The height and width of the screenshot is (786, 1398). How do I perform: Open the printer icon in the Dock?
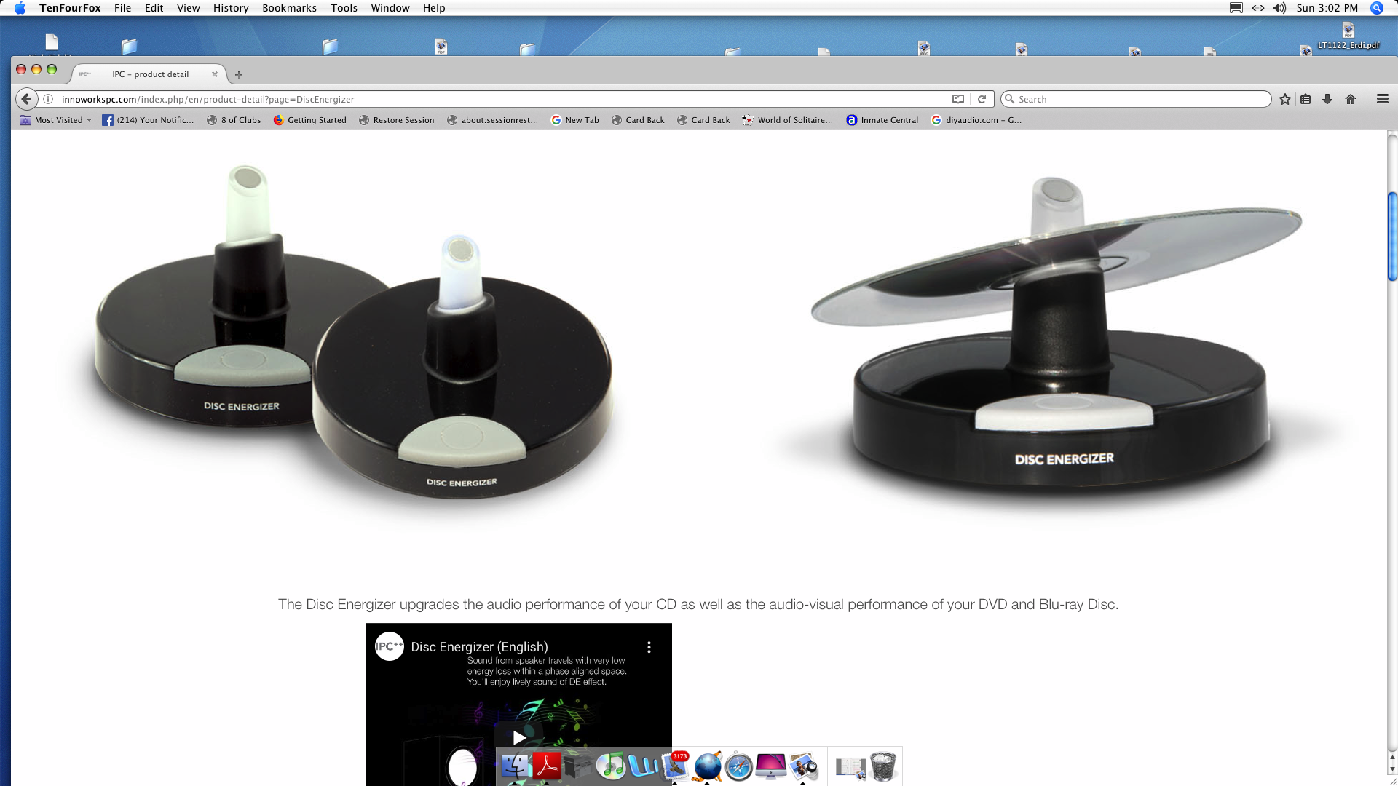[x=579, y=766]
